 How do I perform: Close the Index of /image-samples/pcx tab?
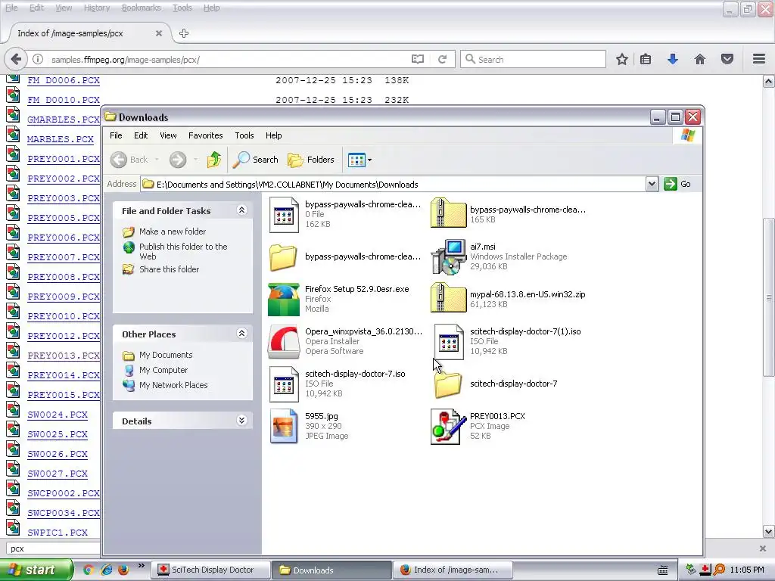pos(159,33)
